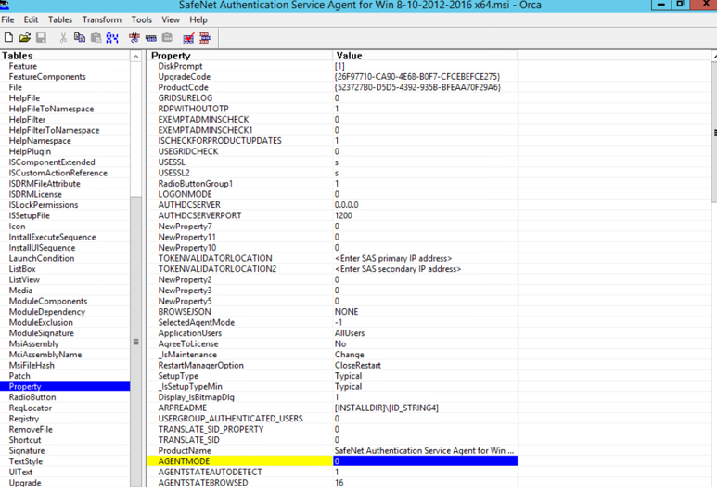Select the Shortcut table

point(25,440)
